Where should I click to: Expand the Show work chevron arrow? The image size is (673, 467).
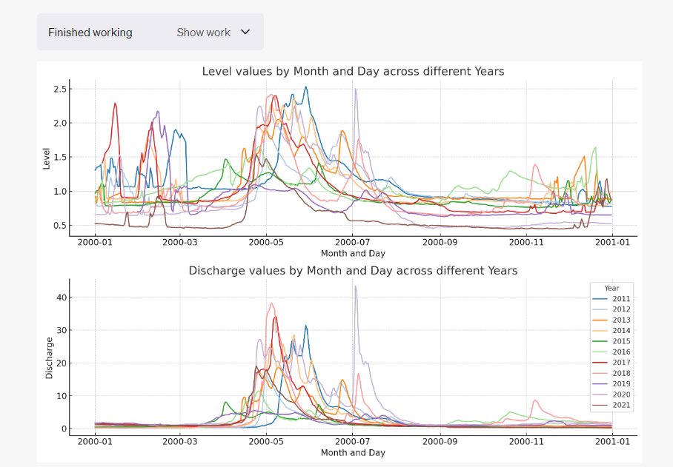(x=246, y=33)
